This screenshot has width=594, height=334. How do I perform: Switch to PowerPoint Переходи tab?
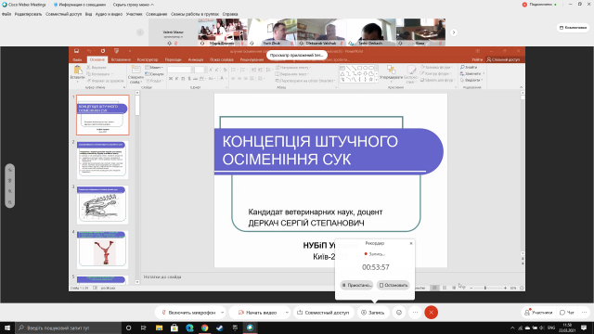coord(174,59)
